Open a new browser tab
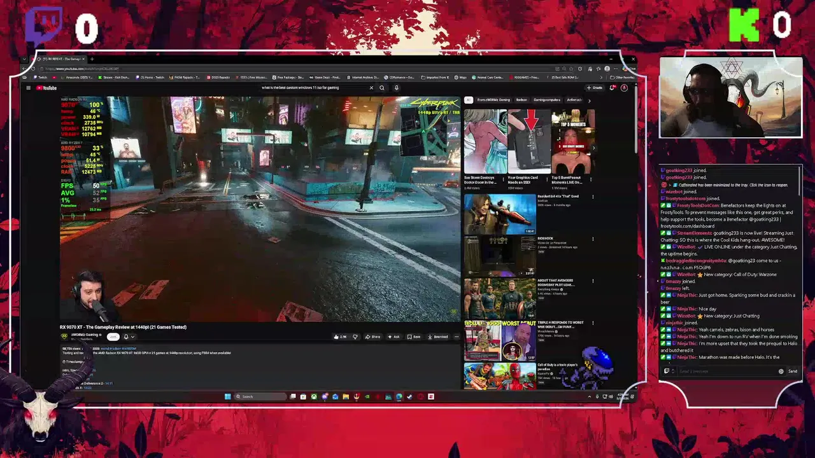 click(92, 59)
